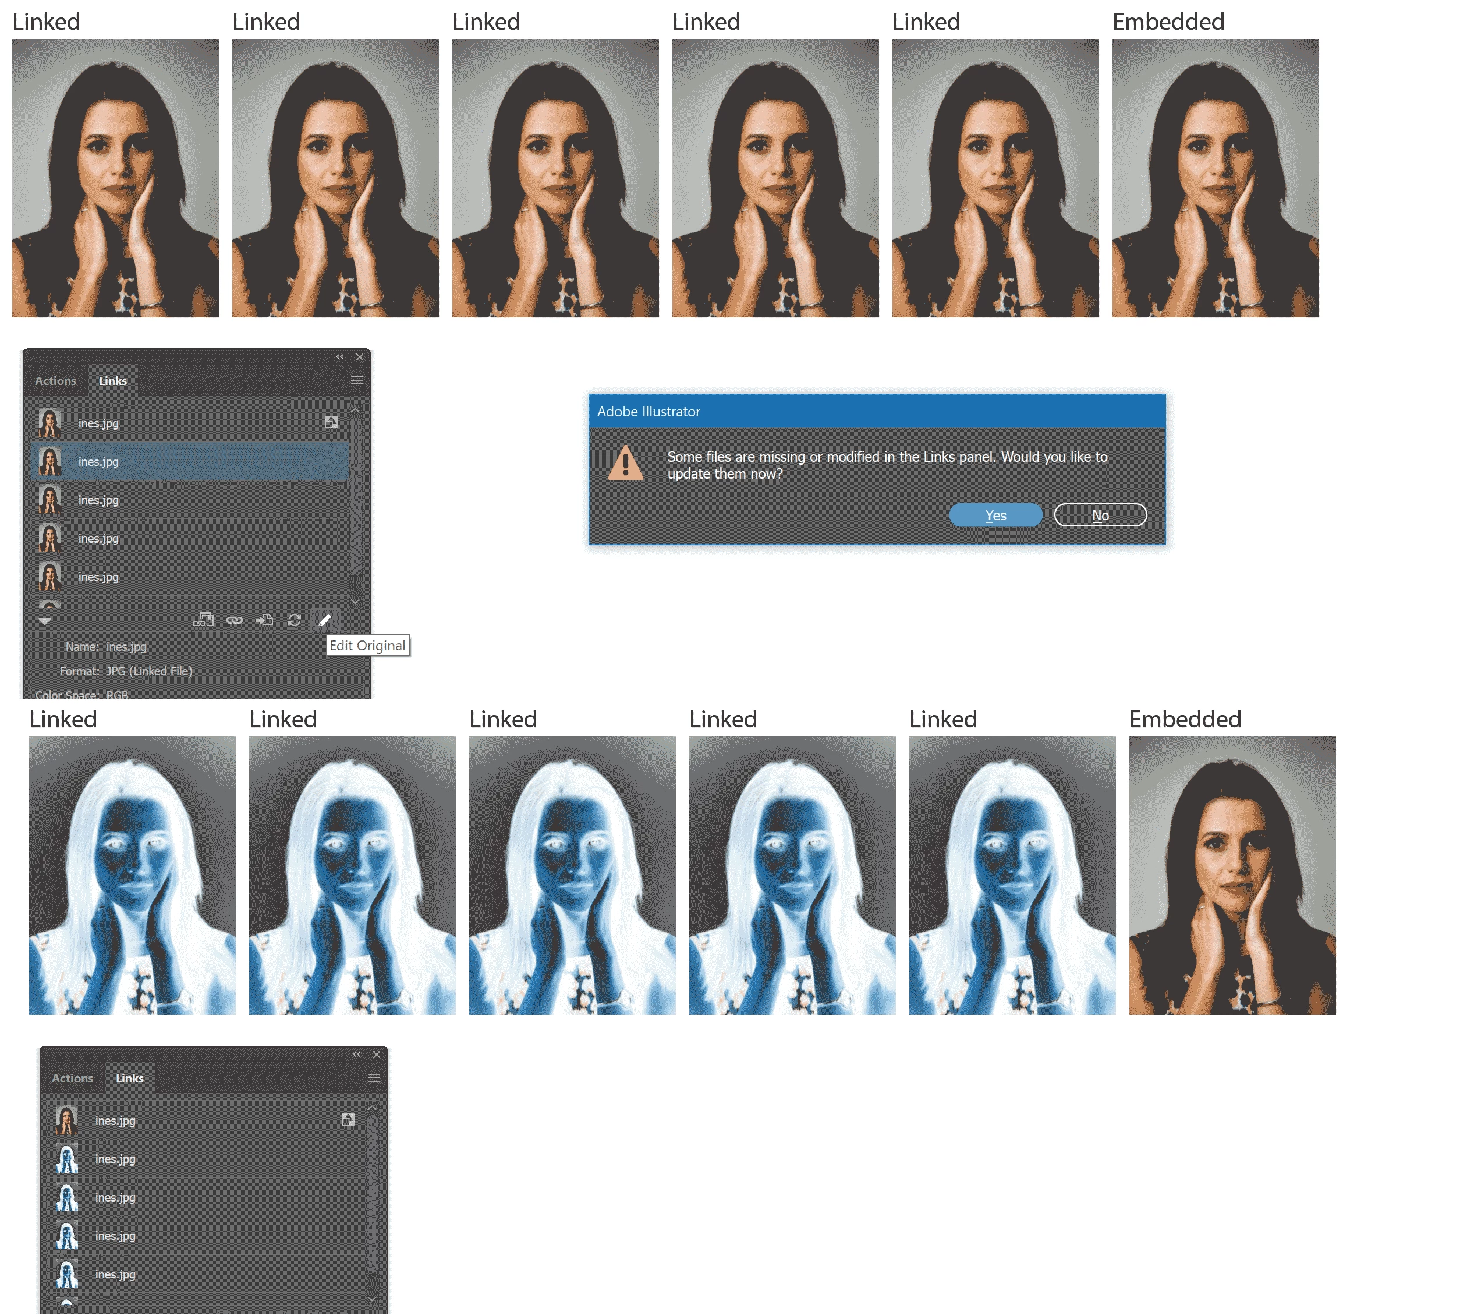1460x1314 pixels.
Task: Switch to Actions tab in upper panel
Action: point(55,381)
